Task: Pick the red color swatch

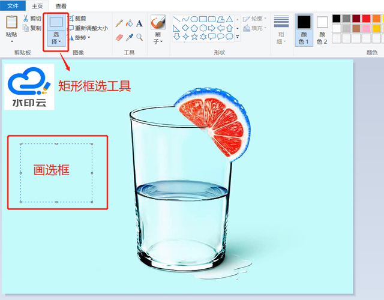Action: point(367,19)
